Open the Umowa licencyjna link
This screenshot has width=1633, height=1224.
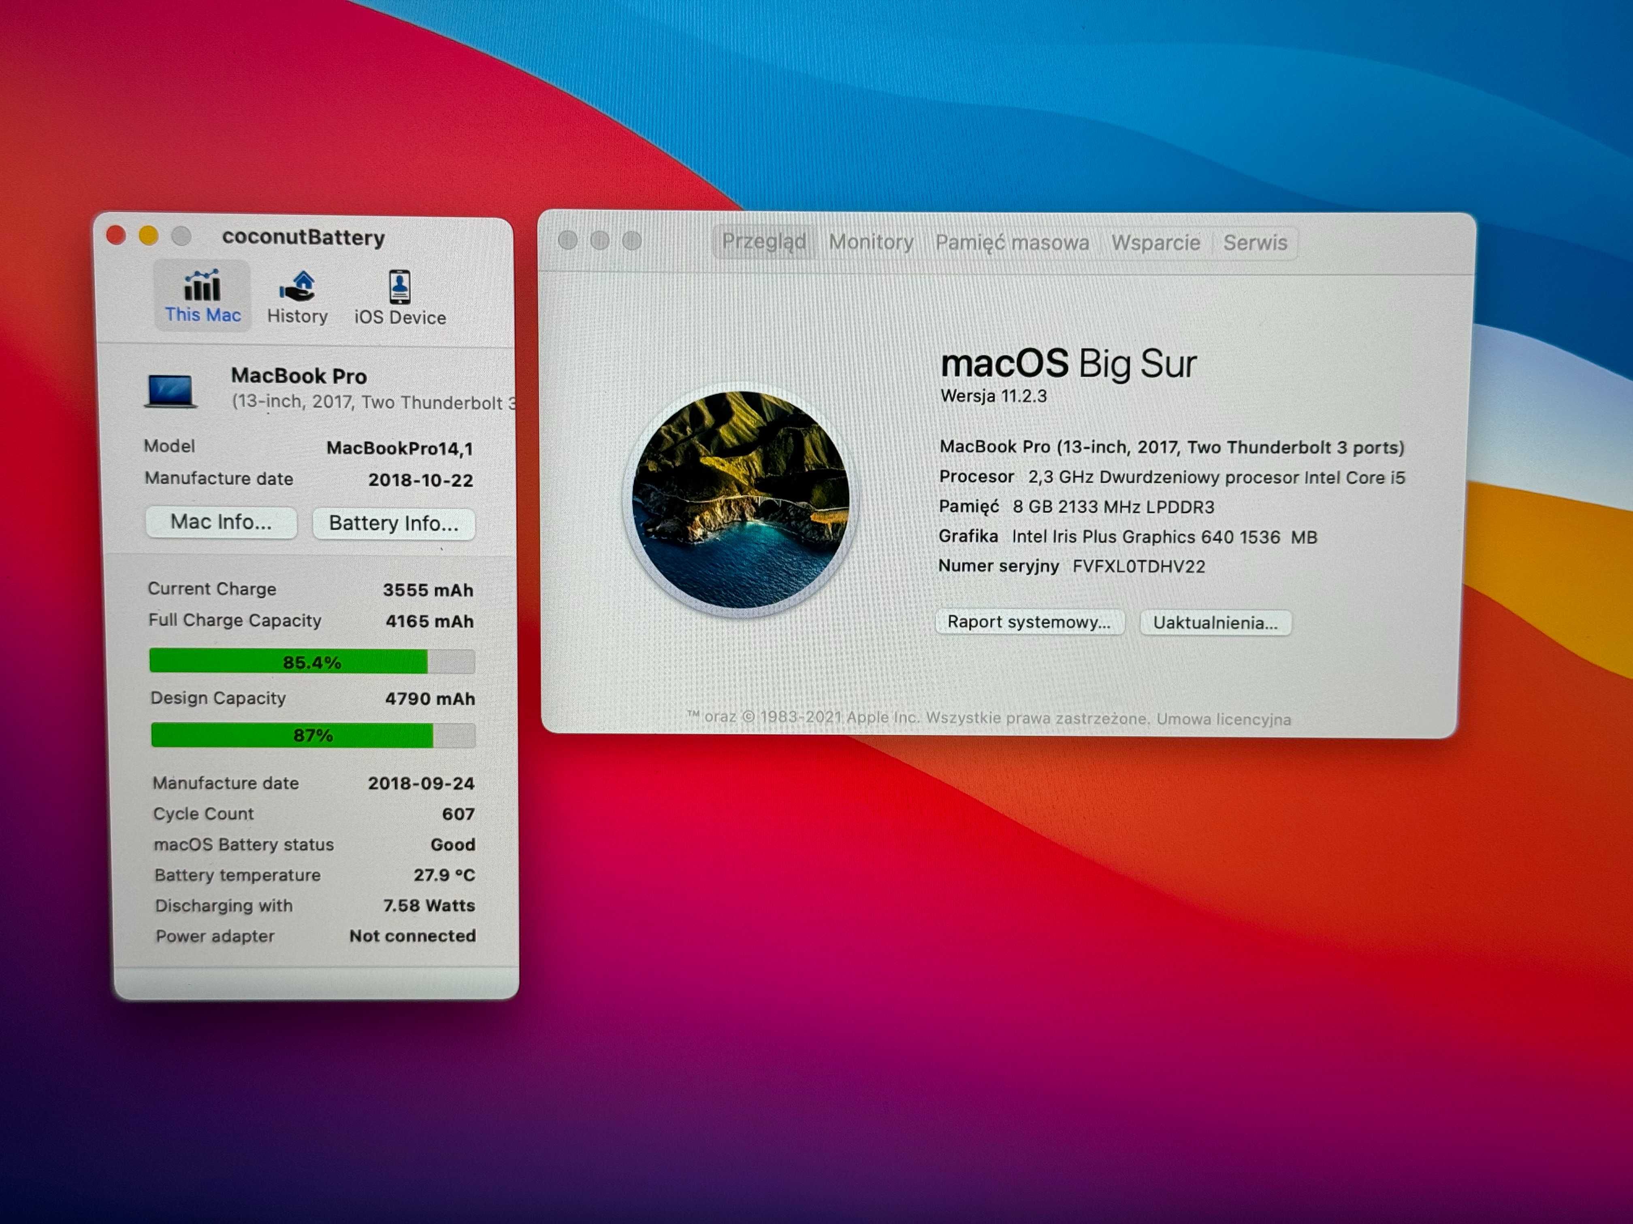tap(1223, 719)
